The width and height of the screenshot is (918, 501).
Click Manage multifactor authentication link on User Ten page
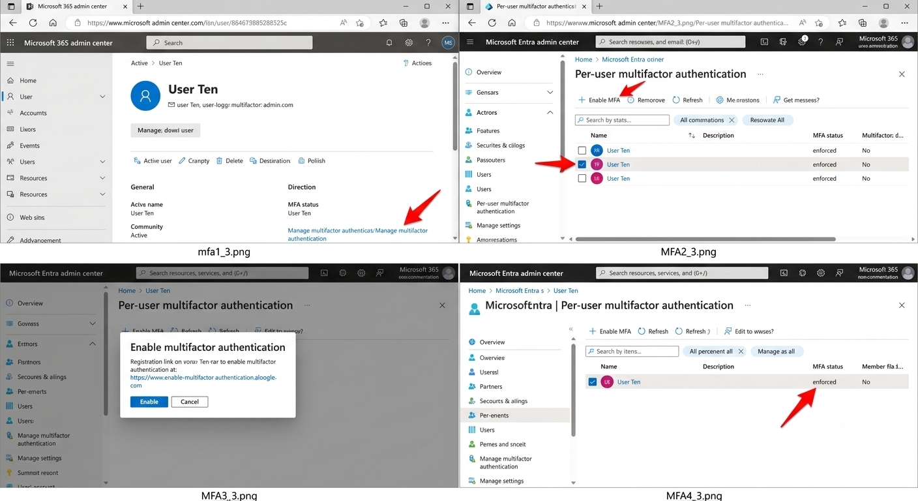click(358, 234)
